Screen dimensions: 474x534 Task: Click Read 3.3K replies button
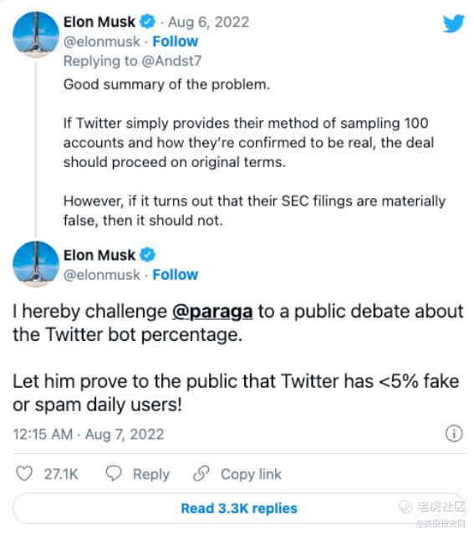(x=239, y=508)
